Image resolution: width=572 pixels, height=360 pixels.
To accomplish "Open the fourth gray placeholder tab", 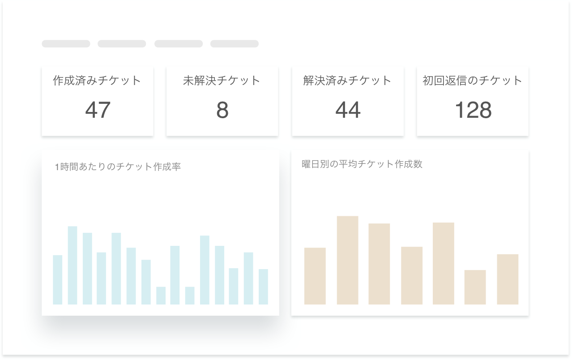I will coord(235,44).
